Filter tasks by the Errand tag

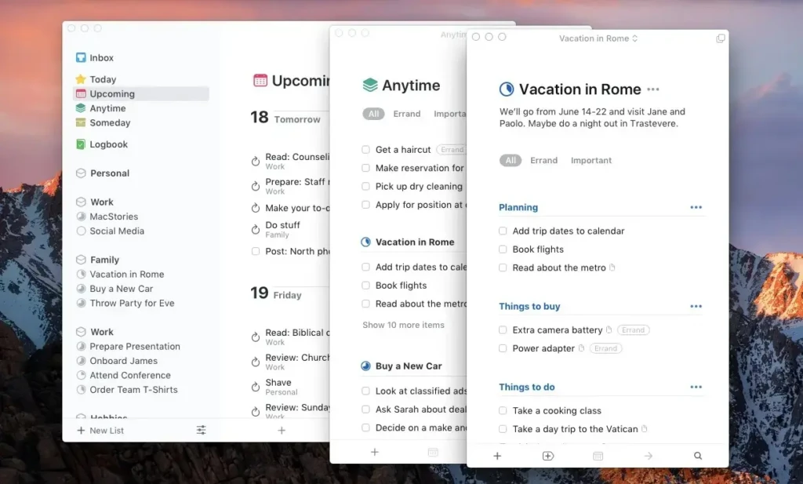[x=545, y=160]
